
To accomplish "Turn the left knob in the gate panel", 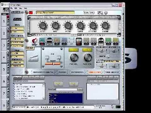I will click(x=74, y=57).
